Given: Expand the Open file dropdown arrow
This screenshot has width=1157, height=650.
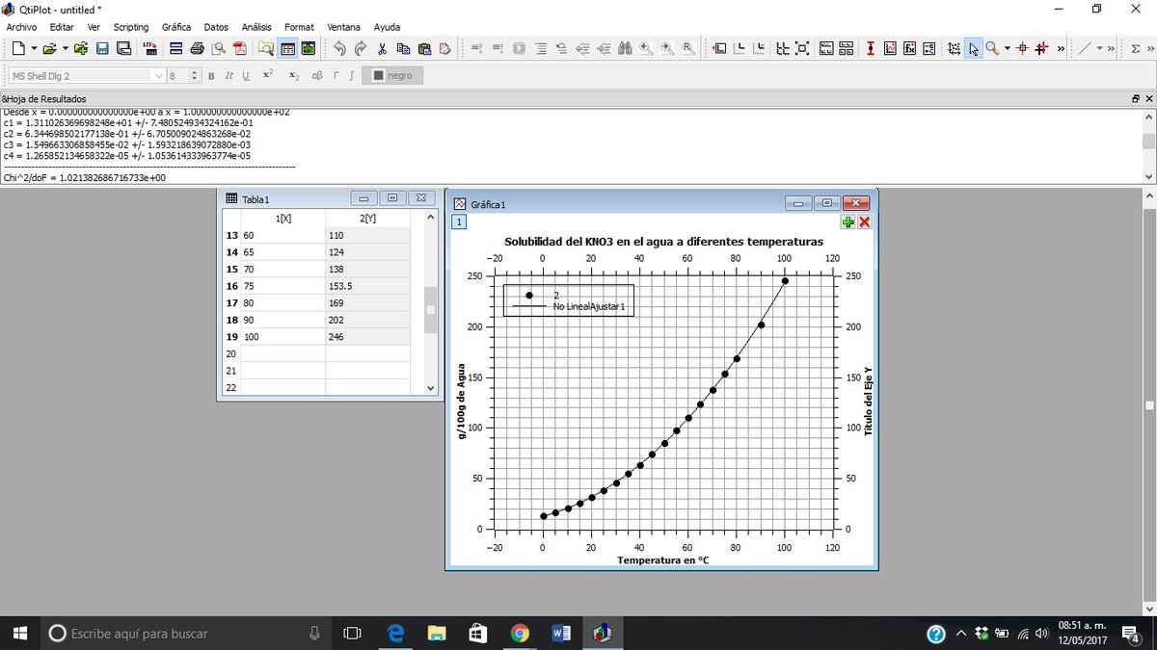Looking at the screenshot, I should click(65, 48).
